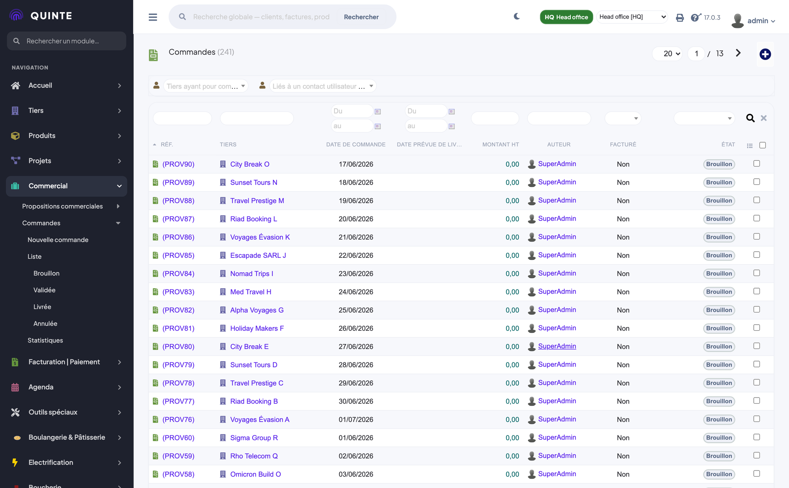Screen dimensions: 789x488
Task: Open column selector list icon
Action: pos(750,146)
